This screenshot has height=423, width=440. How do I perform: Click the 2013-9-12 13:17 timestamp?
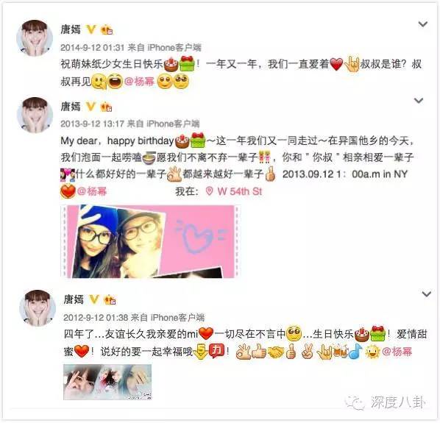coord(92,124)
